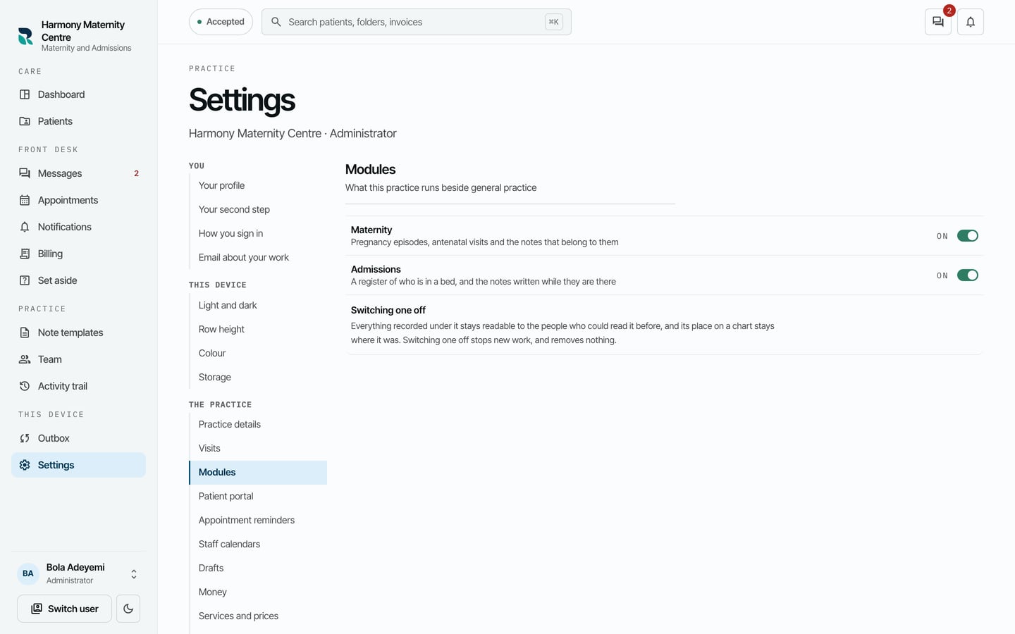Select the Modules settings section
Viewport: 1015px width, 634px height.
(x=258, y=473)
